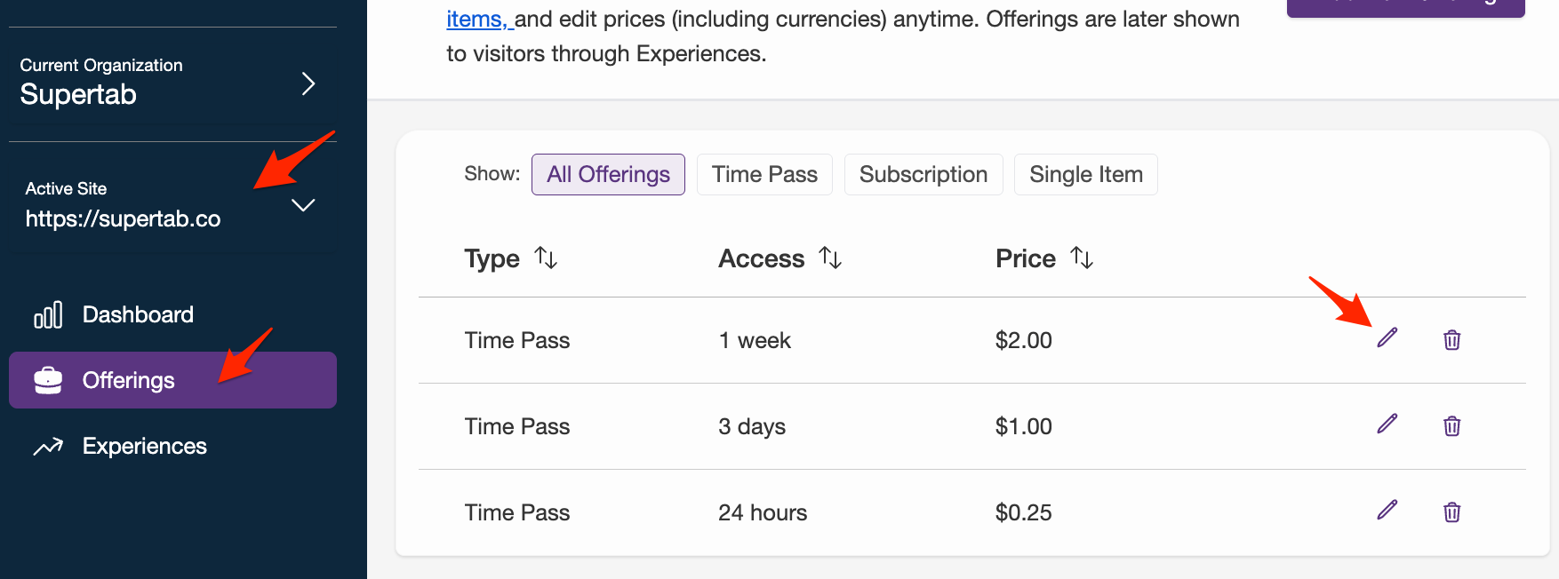Open the Current Organization switcher arrow
Viewport: 1559px width, 579px height.
[x=308, y=83]
